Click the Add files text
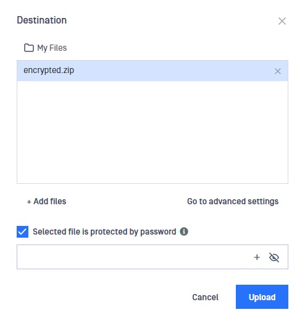 50,201
